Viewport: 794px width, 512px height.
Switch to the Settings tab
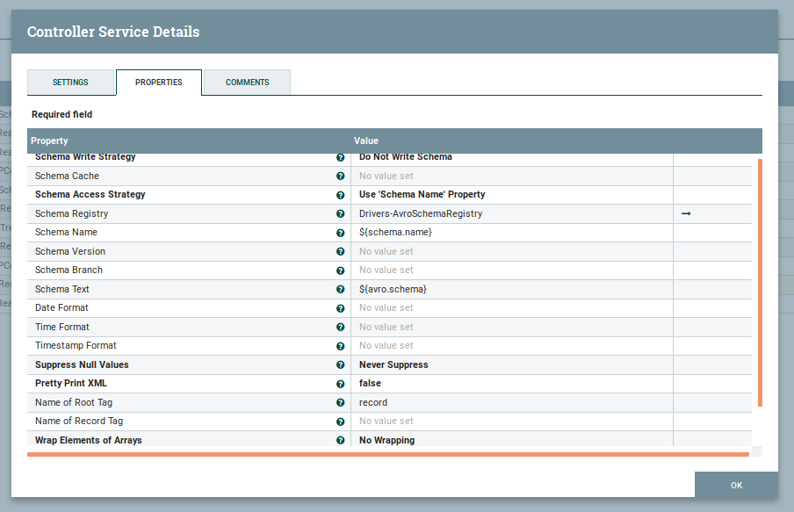[70, 83]
